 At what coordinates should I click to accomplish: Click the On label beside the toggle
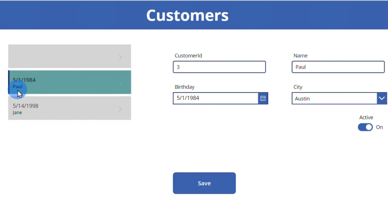coord(379,127)
